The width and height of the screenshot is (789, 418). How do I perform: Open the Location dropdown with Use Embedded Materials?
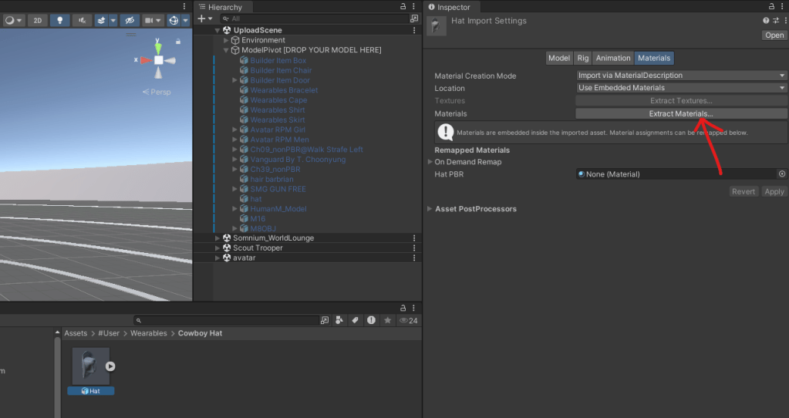pyautogui.click(x=681, y=88)
